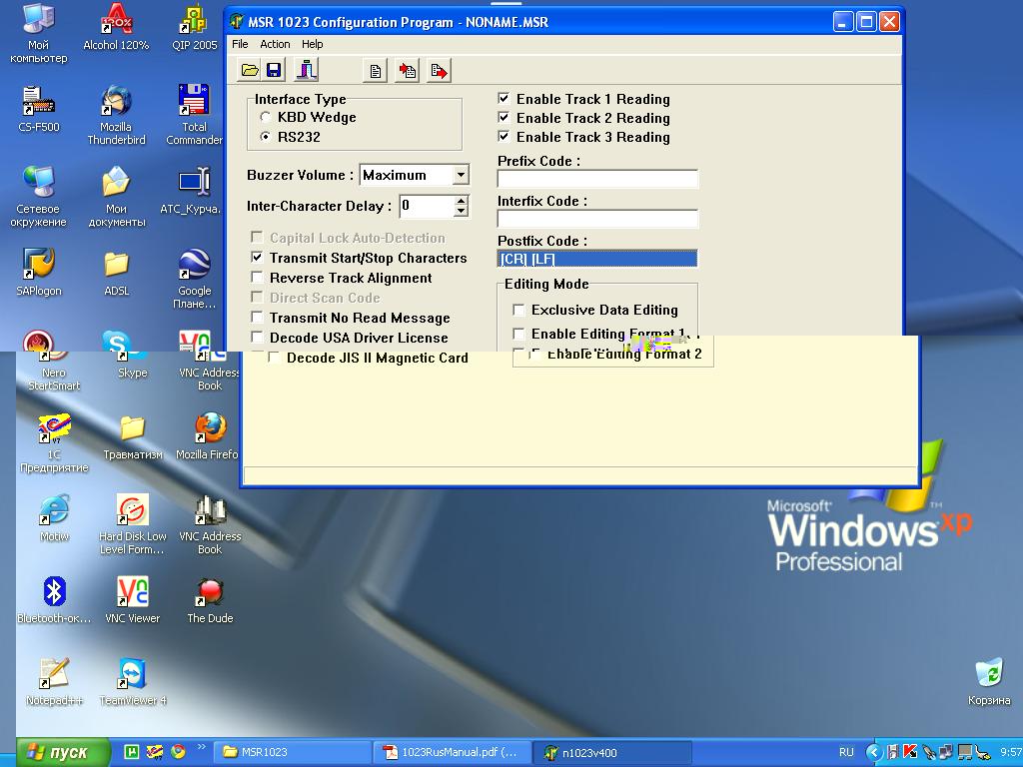Click the Postfix Code field with [CR] [LF]
The image size is (1023, 767).
[597, 259]
